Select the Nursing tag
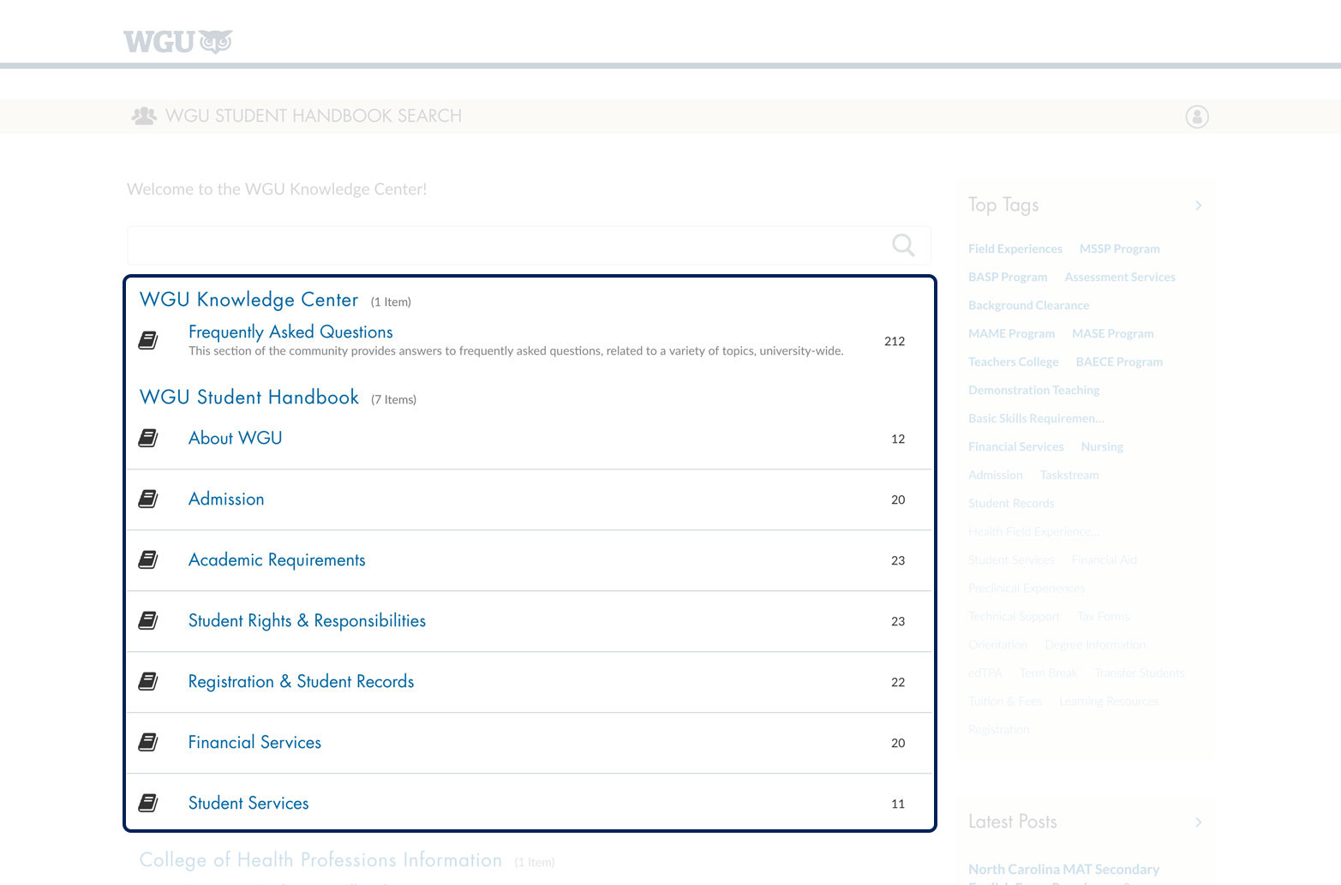 point(1102,446)
